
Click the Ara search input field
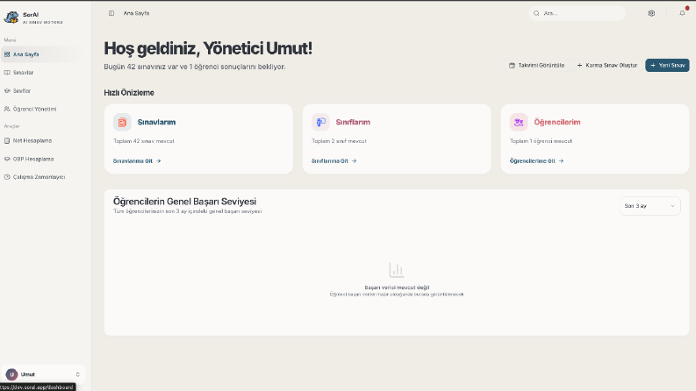(577, 13)
